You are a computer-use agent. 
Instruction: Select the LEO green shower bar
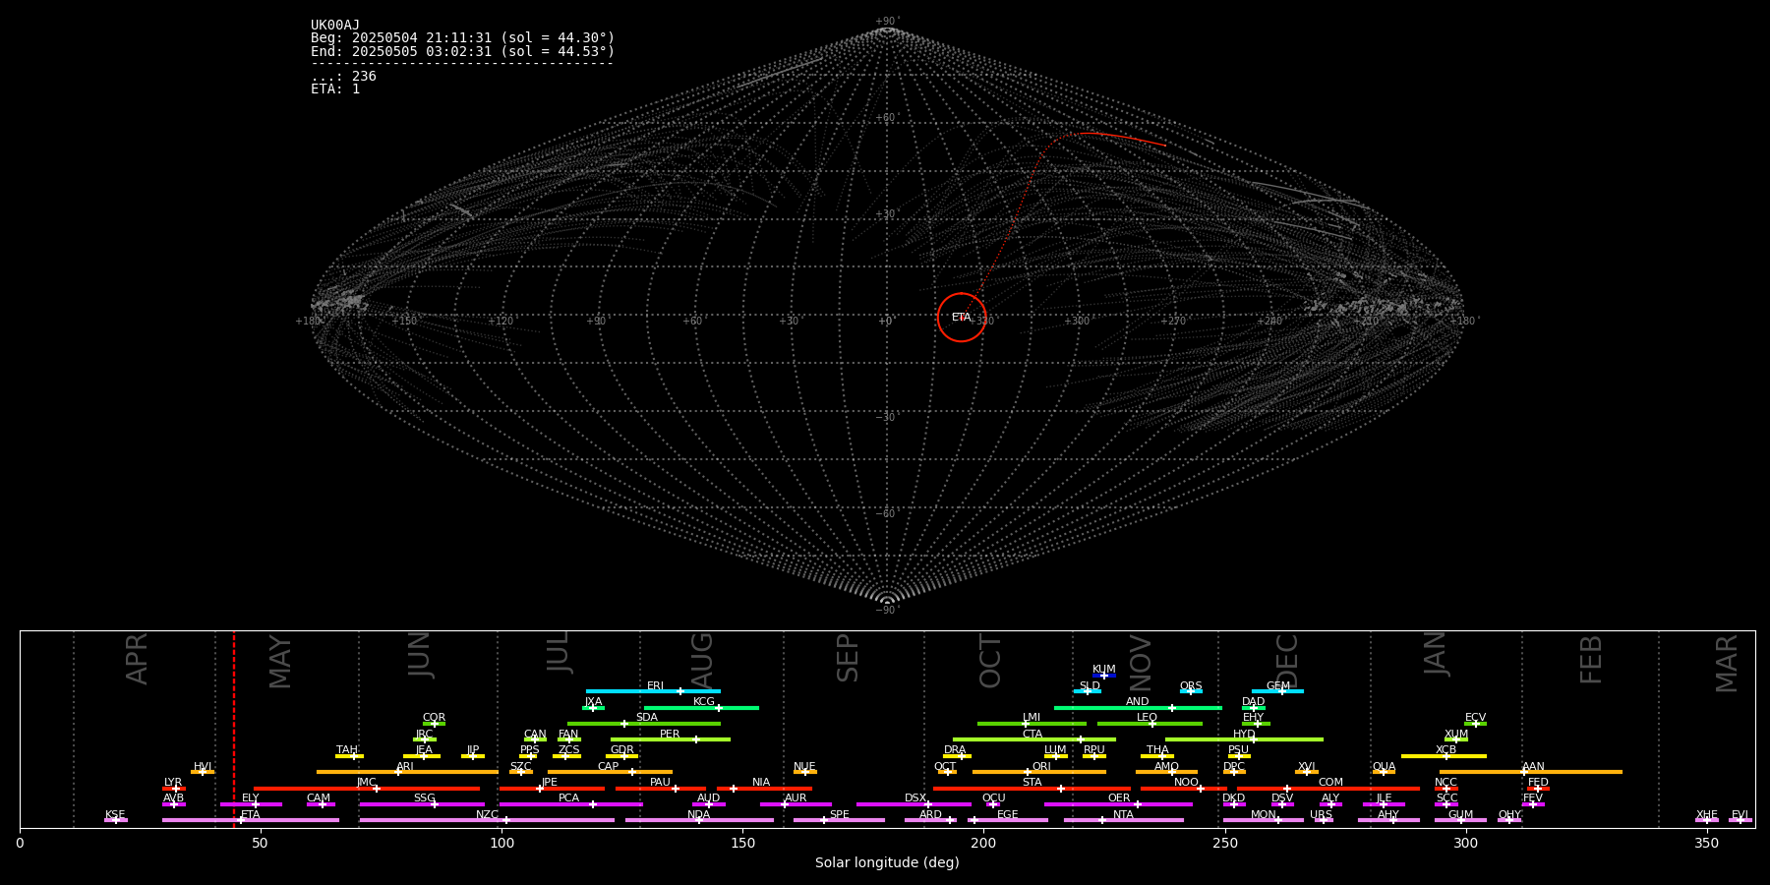pyautogui.click(x=1150, y=724)
